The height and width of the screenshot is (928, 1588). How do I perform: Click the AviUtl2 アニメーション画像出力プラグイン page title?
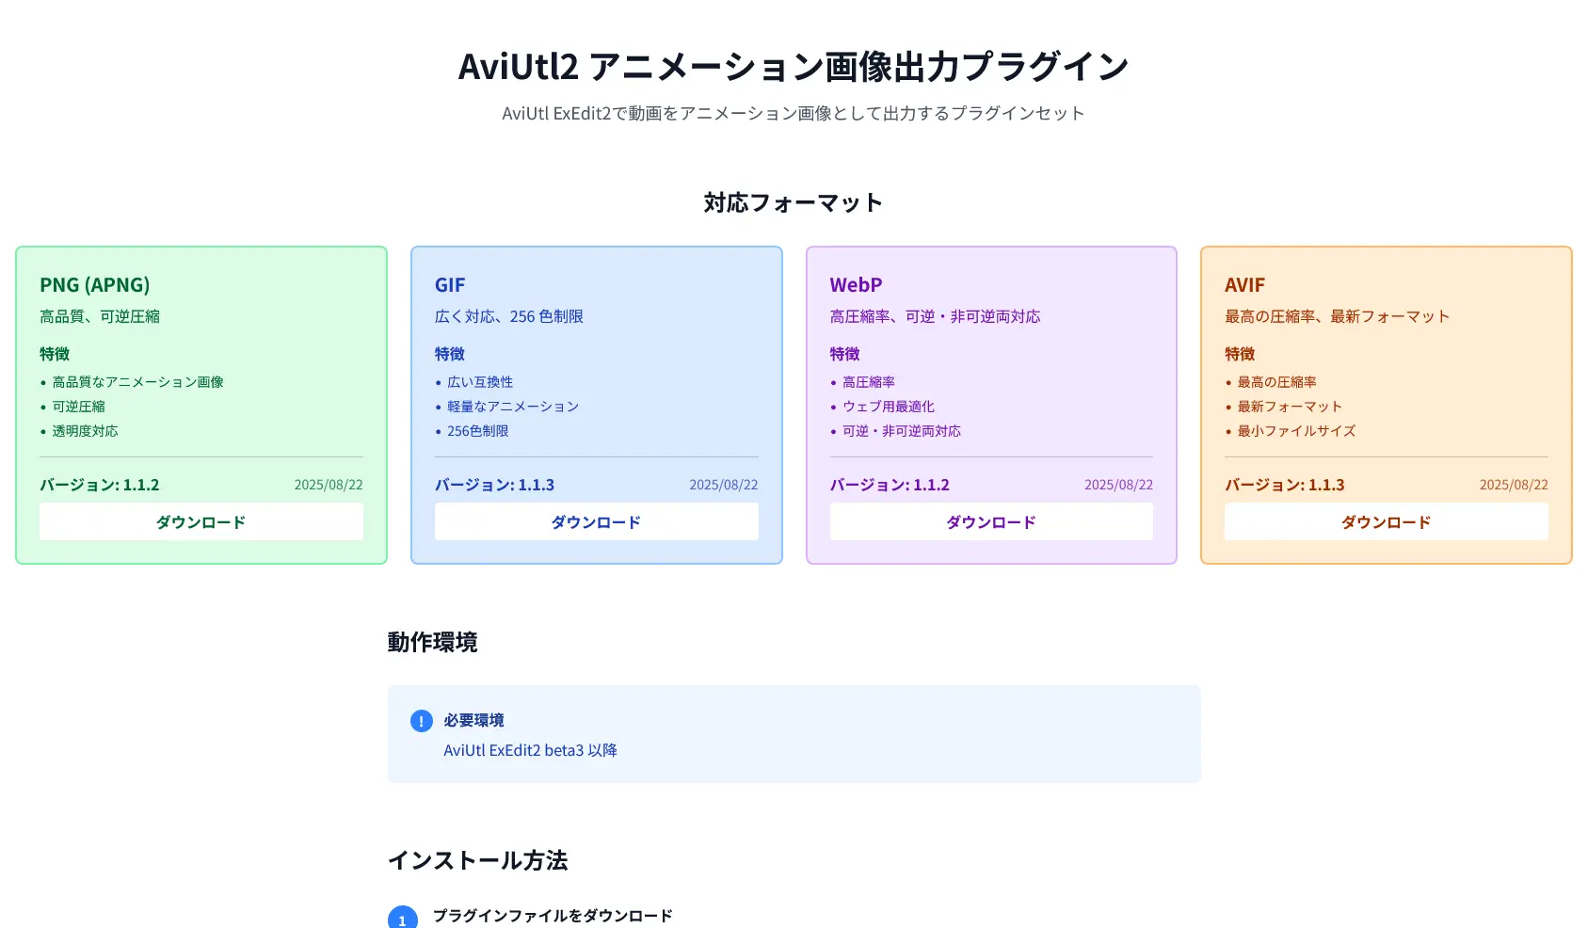[793, 67]
